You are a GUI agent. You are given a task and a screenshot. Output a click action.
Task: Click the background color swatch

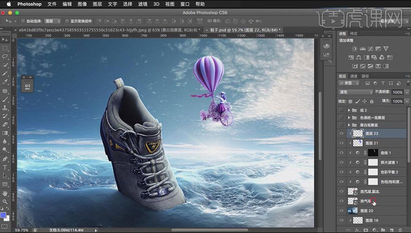click(x=7, y=218)
